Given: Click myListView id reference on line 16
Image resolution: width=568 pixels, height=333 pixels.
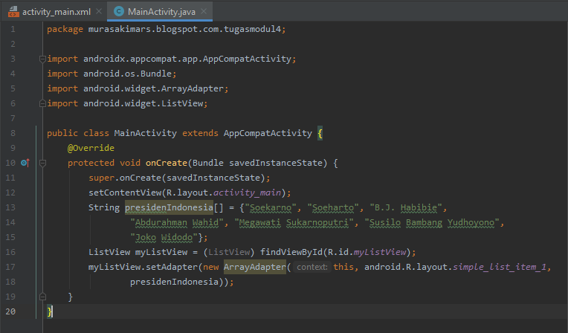Looking at the screenshot, I should coord(380,252).
